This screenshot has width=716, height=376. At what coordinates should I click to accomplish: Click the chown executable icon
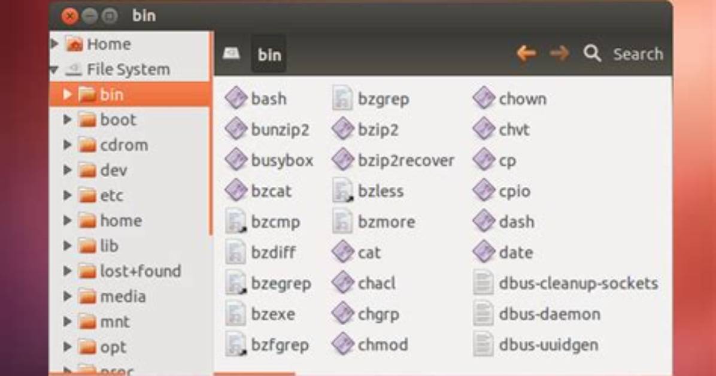(x=484, y=98)
